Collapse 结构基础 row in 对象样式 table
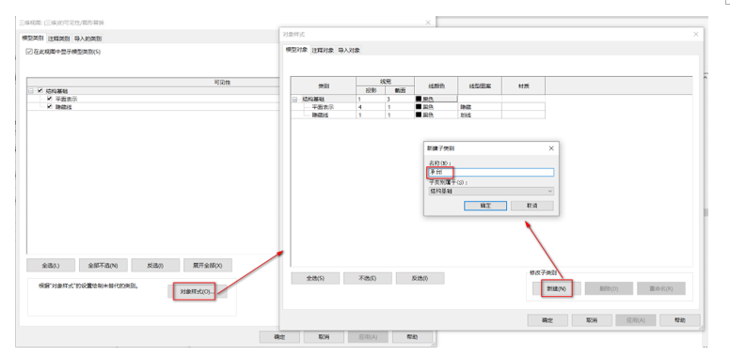The width and height of the screenshot is (730, 356). pyautogui.click(x=294, y=99)
